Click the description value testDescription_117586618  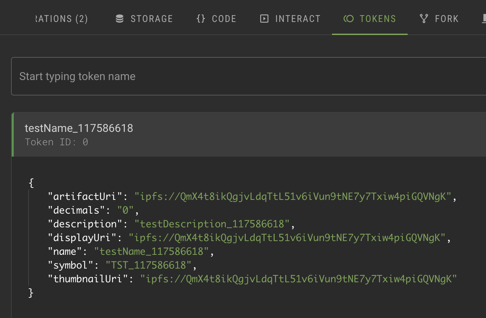coord(212,224)
